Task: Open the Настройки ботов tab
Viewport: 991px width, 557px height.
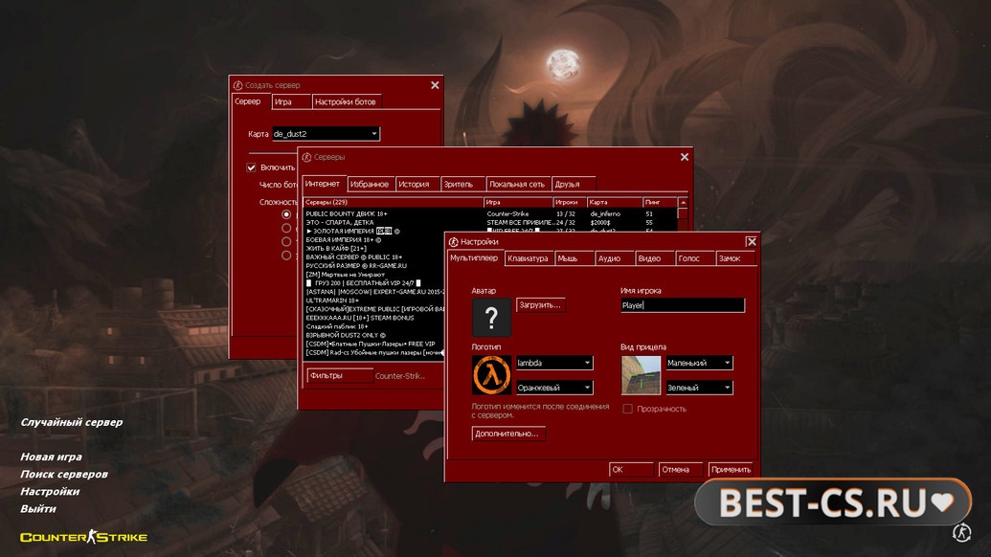Action: (347, 101)
